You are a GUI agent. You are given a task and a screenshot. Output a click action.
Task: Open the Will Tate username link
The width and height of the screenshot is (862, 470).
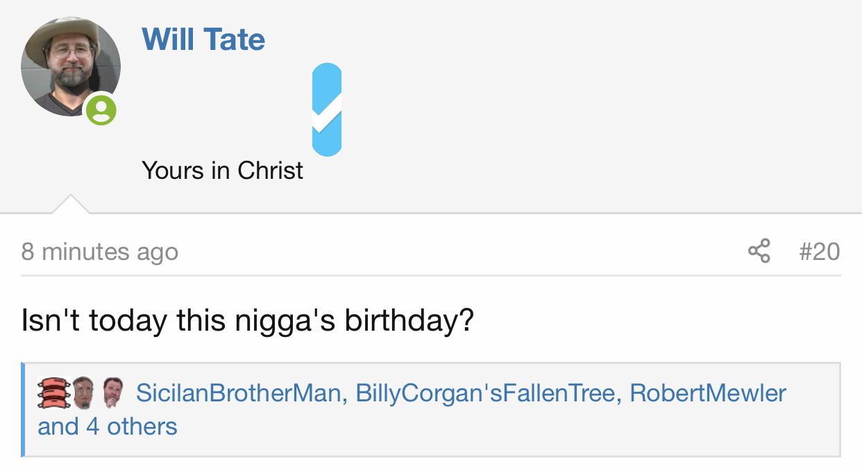tap(203, 39)
